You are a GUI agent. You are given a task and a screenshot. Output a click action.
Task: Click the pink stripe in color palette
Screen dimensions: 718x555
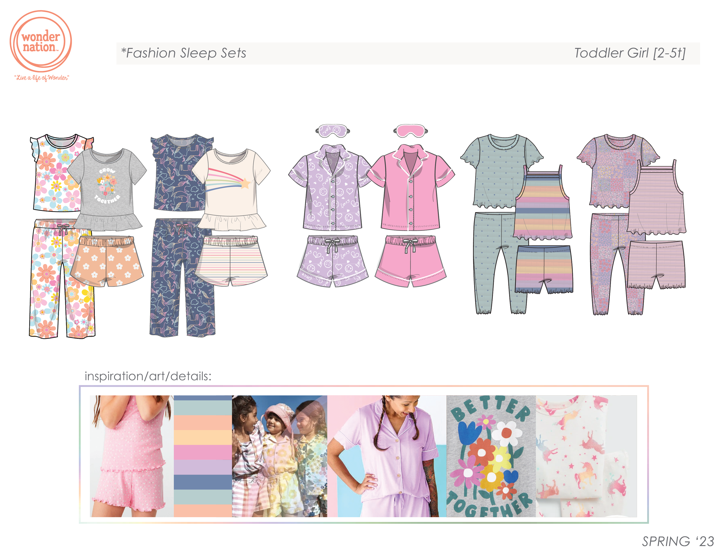202,452
